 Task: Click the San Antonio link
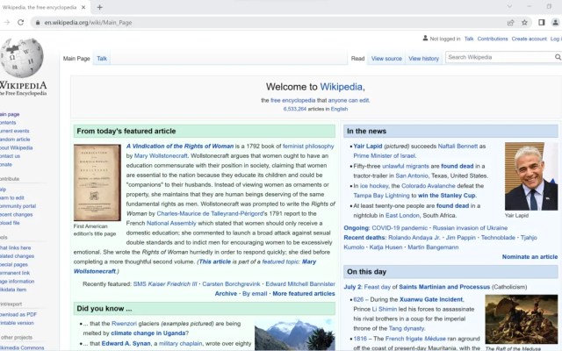(x=412, y=175)
